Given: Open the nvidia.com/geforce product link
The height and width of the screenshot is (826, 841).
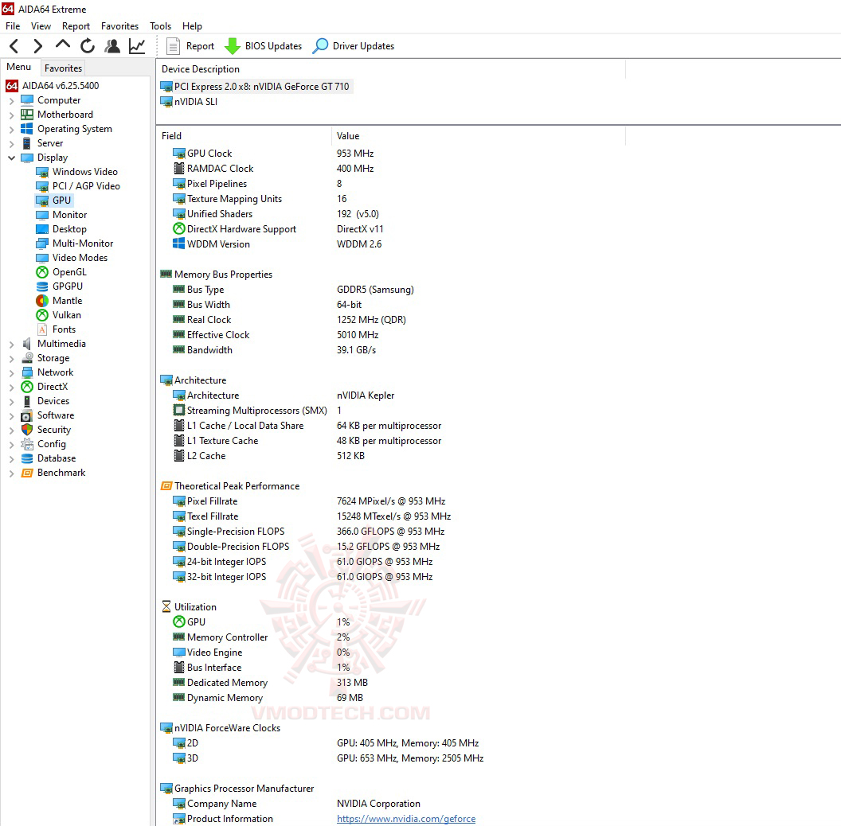Looking at the screenshot, I should pos(406,819).
